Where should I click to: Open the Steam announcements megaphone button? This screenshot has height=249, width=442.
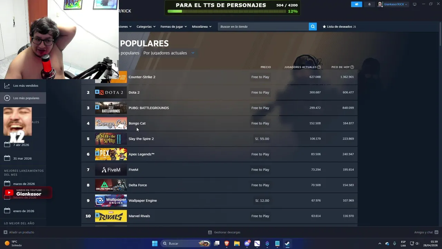pyautogui.click(x=356, y=4)
